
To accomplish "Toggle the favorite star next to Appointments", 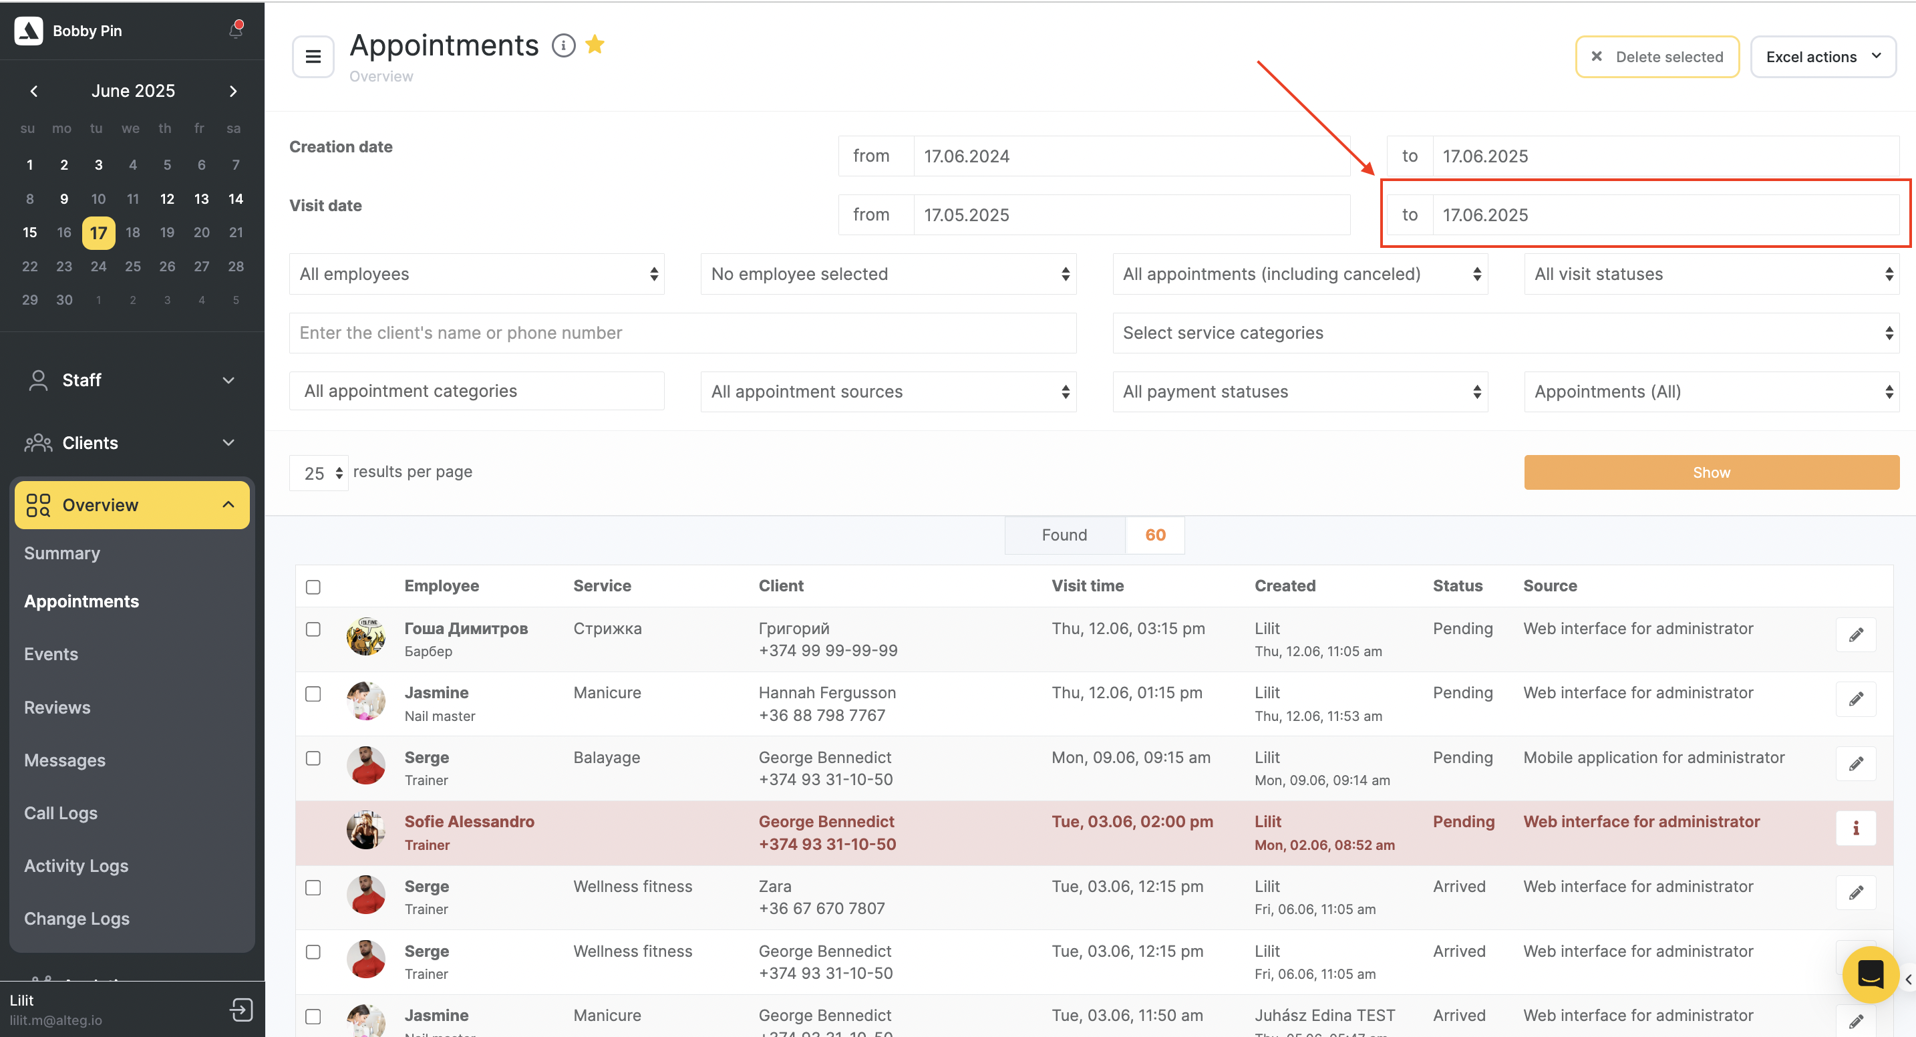I will 595,45.
